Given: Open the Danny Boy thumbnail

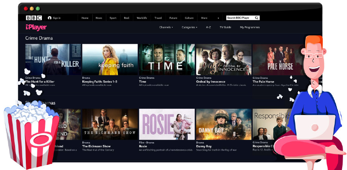Looking at the screenshot, I should pyautogui.click(x=224, y=124).
